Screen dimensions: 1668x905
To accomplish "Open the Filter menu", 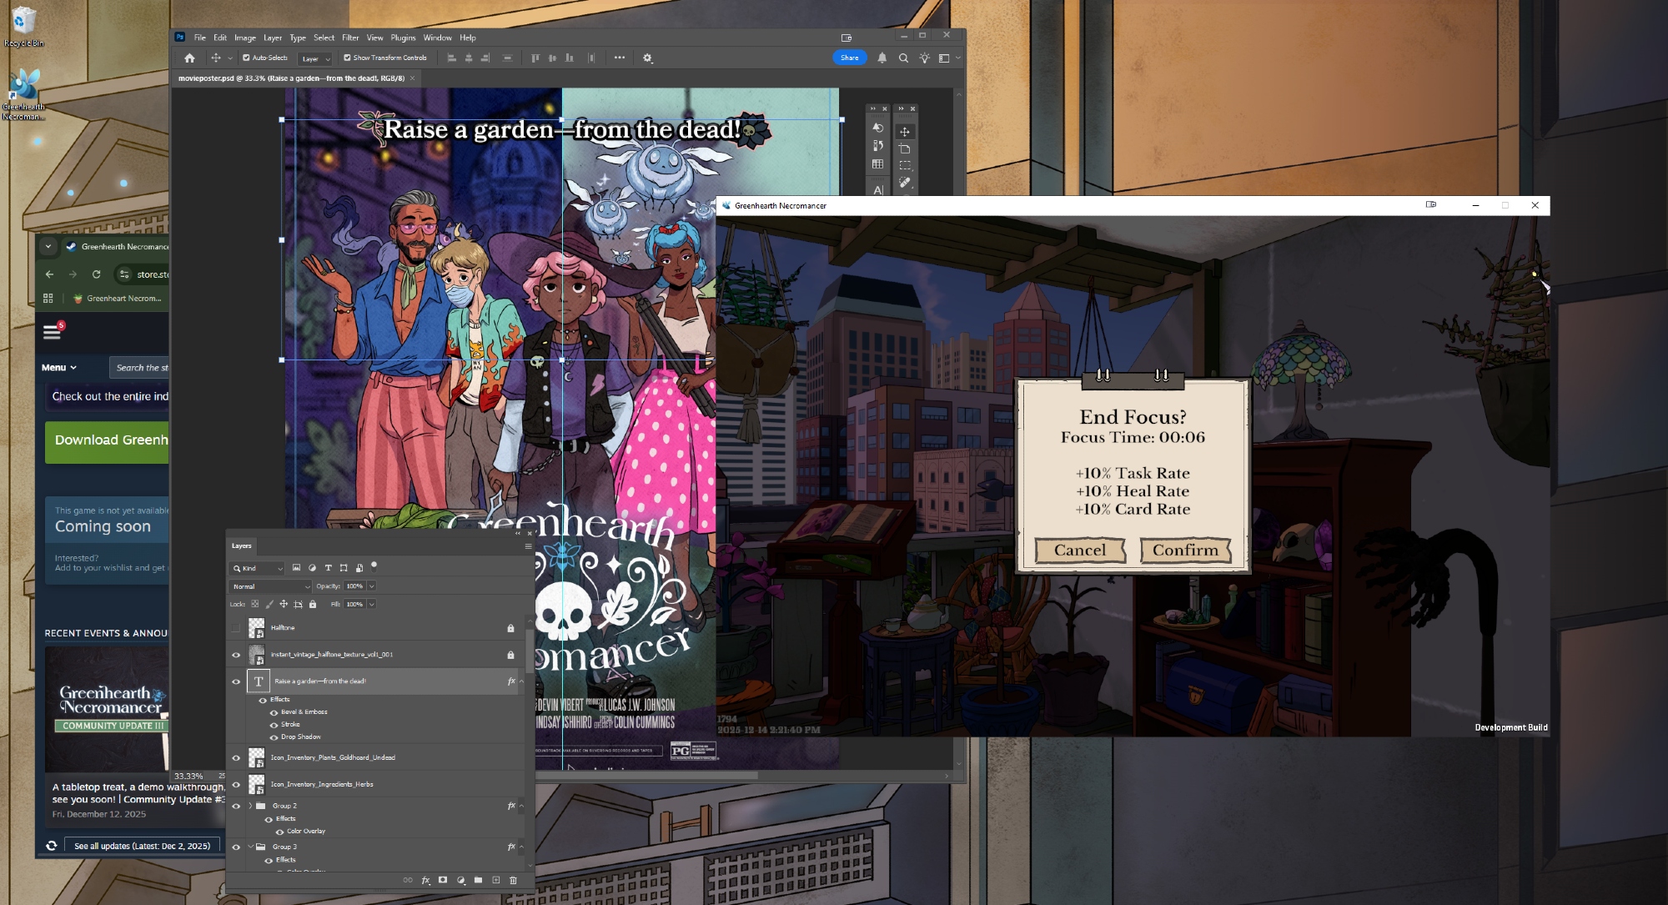I will (x=350, y=38).
